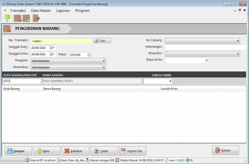Click the Pengiriman Barang header box icon
The image size is (249, 164).
tap(7, 29)
